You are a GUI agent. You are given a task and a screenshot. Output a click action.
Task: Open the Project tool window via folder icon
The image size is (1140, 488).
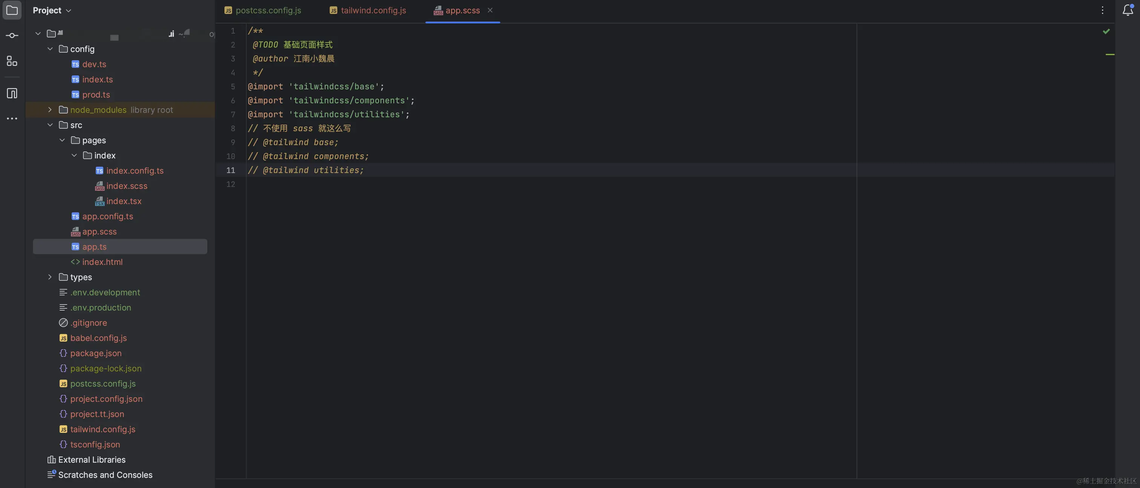point(12,10)
